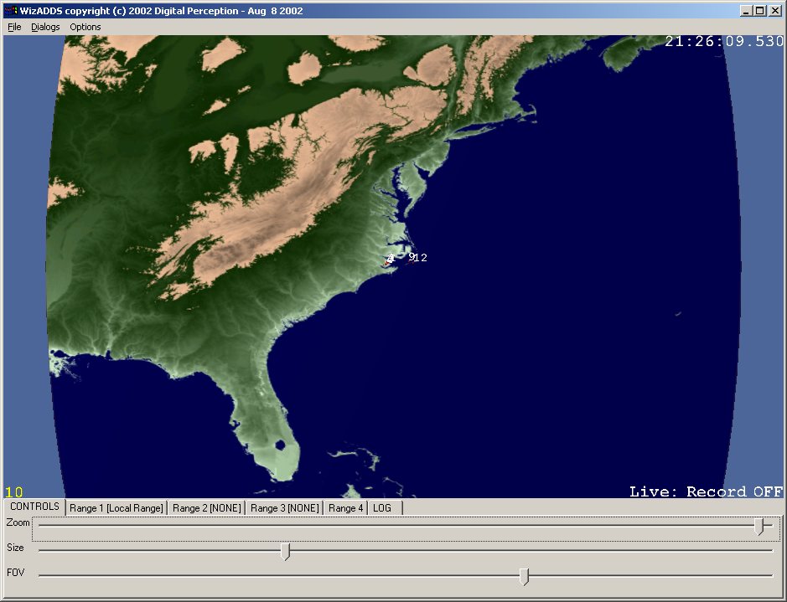This screenshot has height=602, width=787.
Task: Open the Options menu
Action: pyautogui.click(x=85, y=27)
